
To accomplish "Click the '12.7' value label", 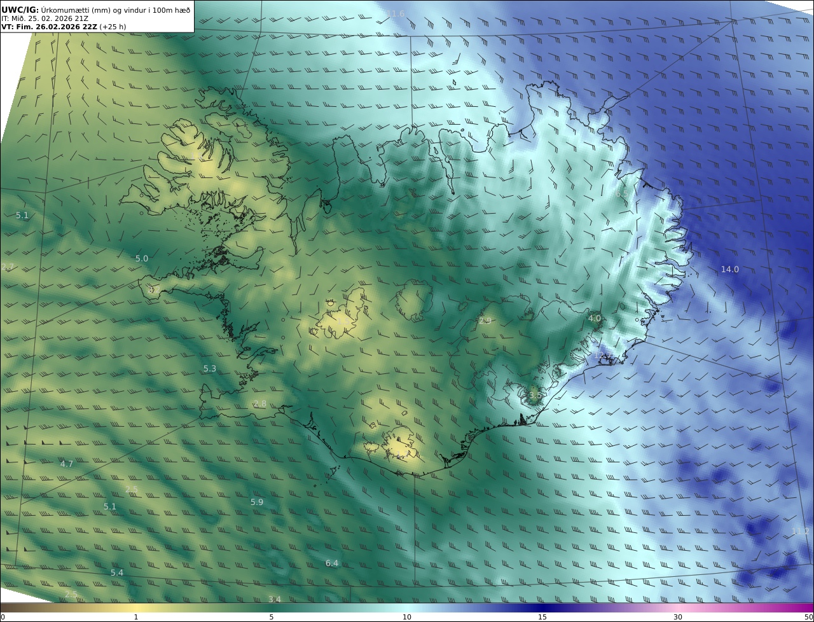I will click(604, 355).
